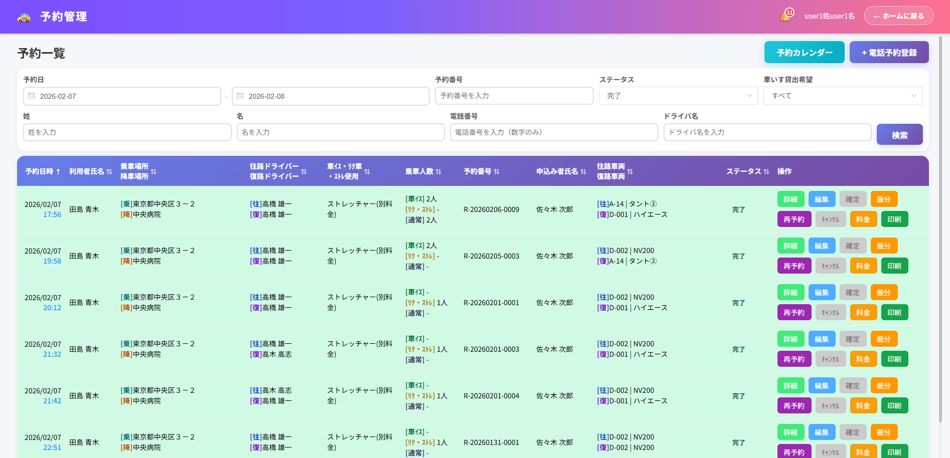Sort by 乗車場所 降車場所 column
Image resolution: width=950 pixels, height=458 pixels.
tap(153, 171)
